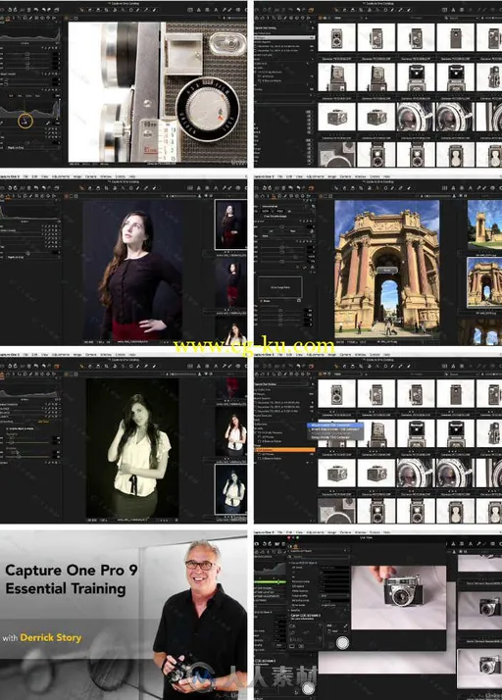Open the profile dropdown atop palace window tool panel
This screenshot has width=502, height=700.
click(x=286, y=206)
